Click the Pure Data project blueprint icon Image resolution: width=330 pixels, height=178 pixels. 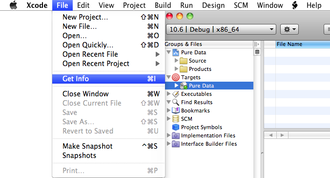point(176,52)
